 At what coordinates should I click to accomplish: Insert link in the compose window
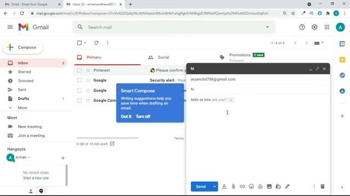tap(242, 186)
